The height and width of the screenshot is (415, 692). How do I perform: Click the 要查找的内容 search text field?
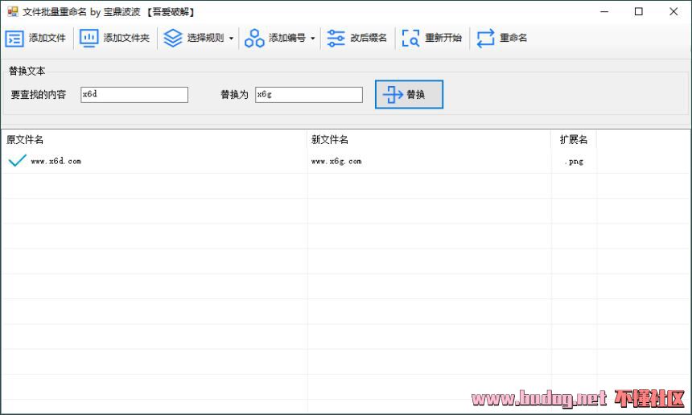[134, 95]
